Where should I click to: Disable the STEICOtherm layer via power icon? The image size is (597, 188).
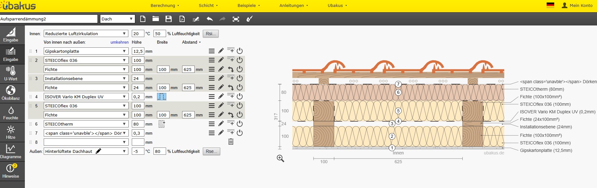(240, 124)
